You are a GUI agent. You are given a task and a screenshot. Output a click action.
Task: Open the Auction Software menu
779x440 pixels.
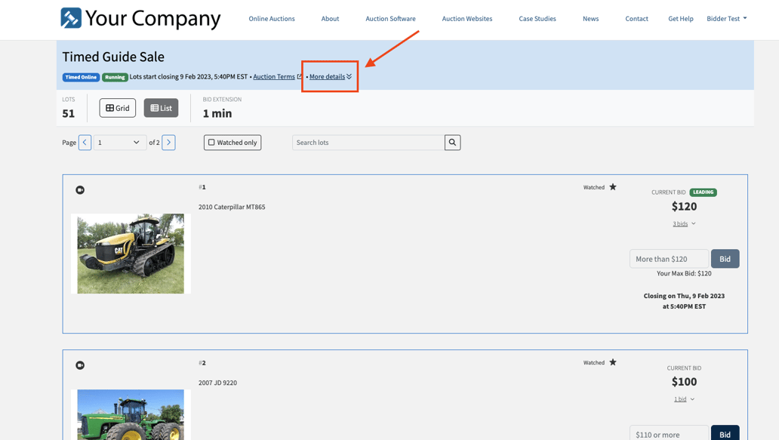point(390,18)
